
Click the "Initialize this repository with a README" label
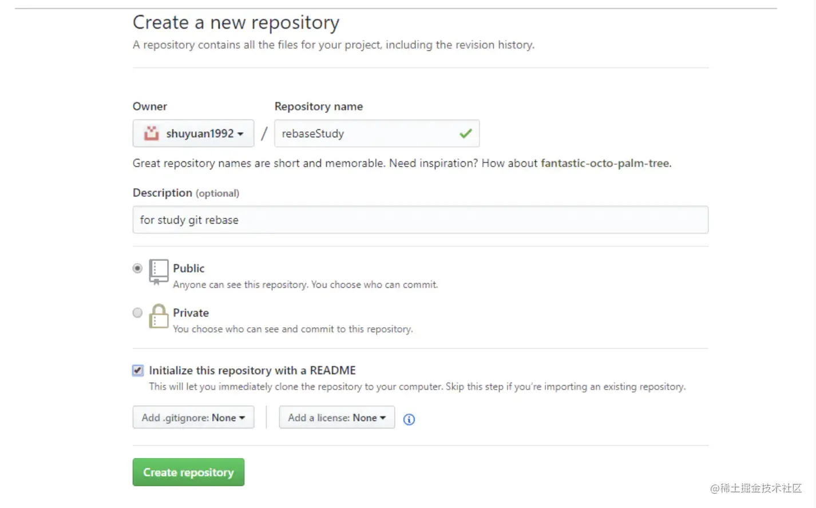[252, 371]
